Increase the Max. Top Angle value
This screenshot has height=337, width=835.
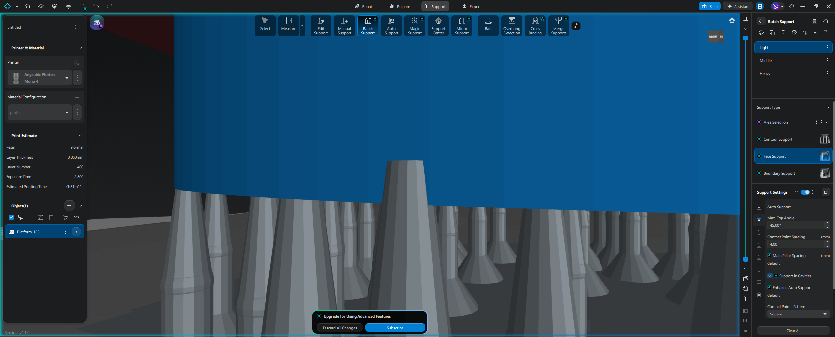tap(827, 223)
